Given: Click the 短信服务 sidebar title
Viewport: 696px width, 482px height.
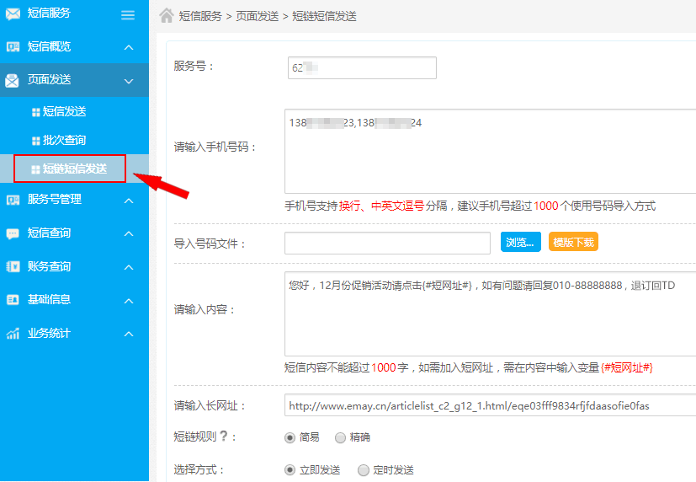Looking at the screenshot, I should tap(49, 13).
